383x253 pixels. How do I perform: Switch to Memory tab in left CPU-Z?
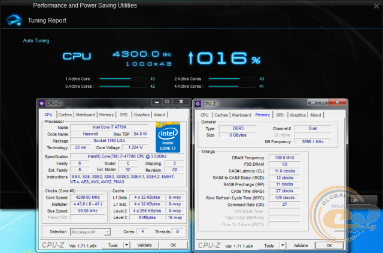107,115
